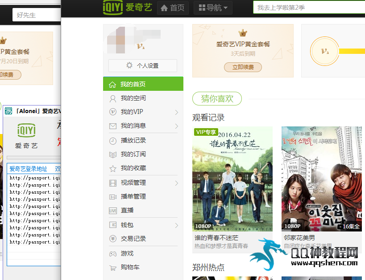Click the search field showing 好先生
365x280 pixels.
click(37, 15)
